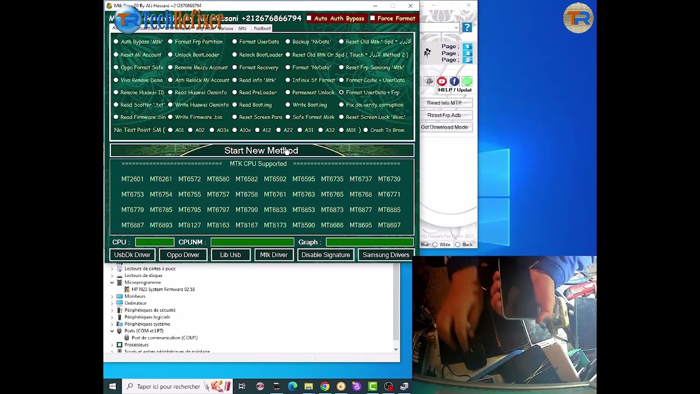Launch Microsoft Edge from the taskbar

pos(293,386)
